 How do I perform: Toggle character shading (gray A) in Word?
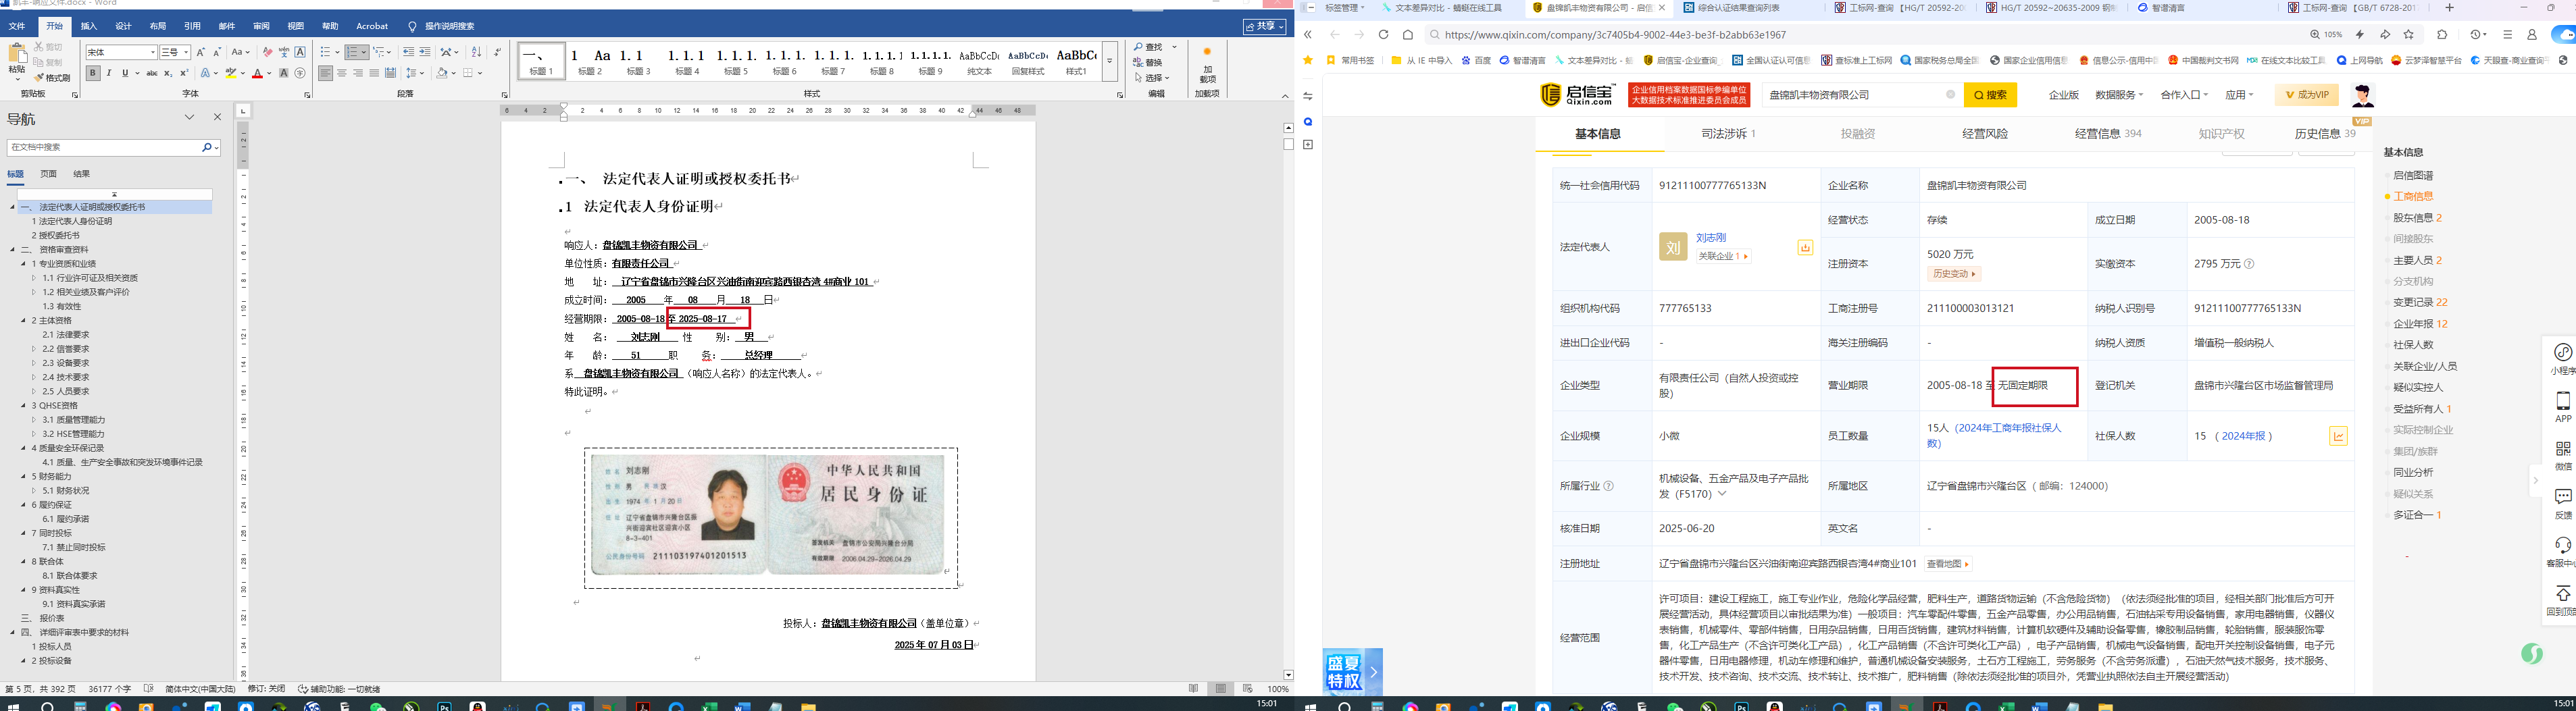[x=284, y=73]
